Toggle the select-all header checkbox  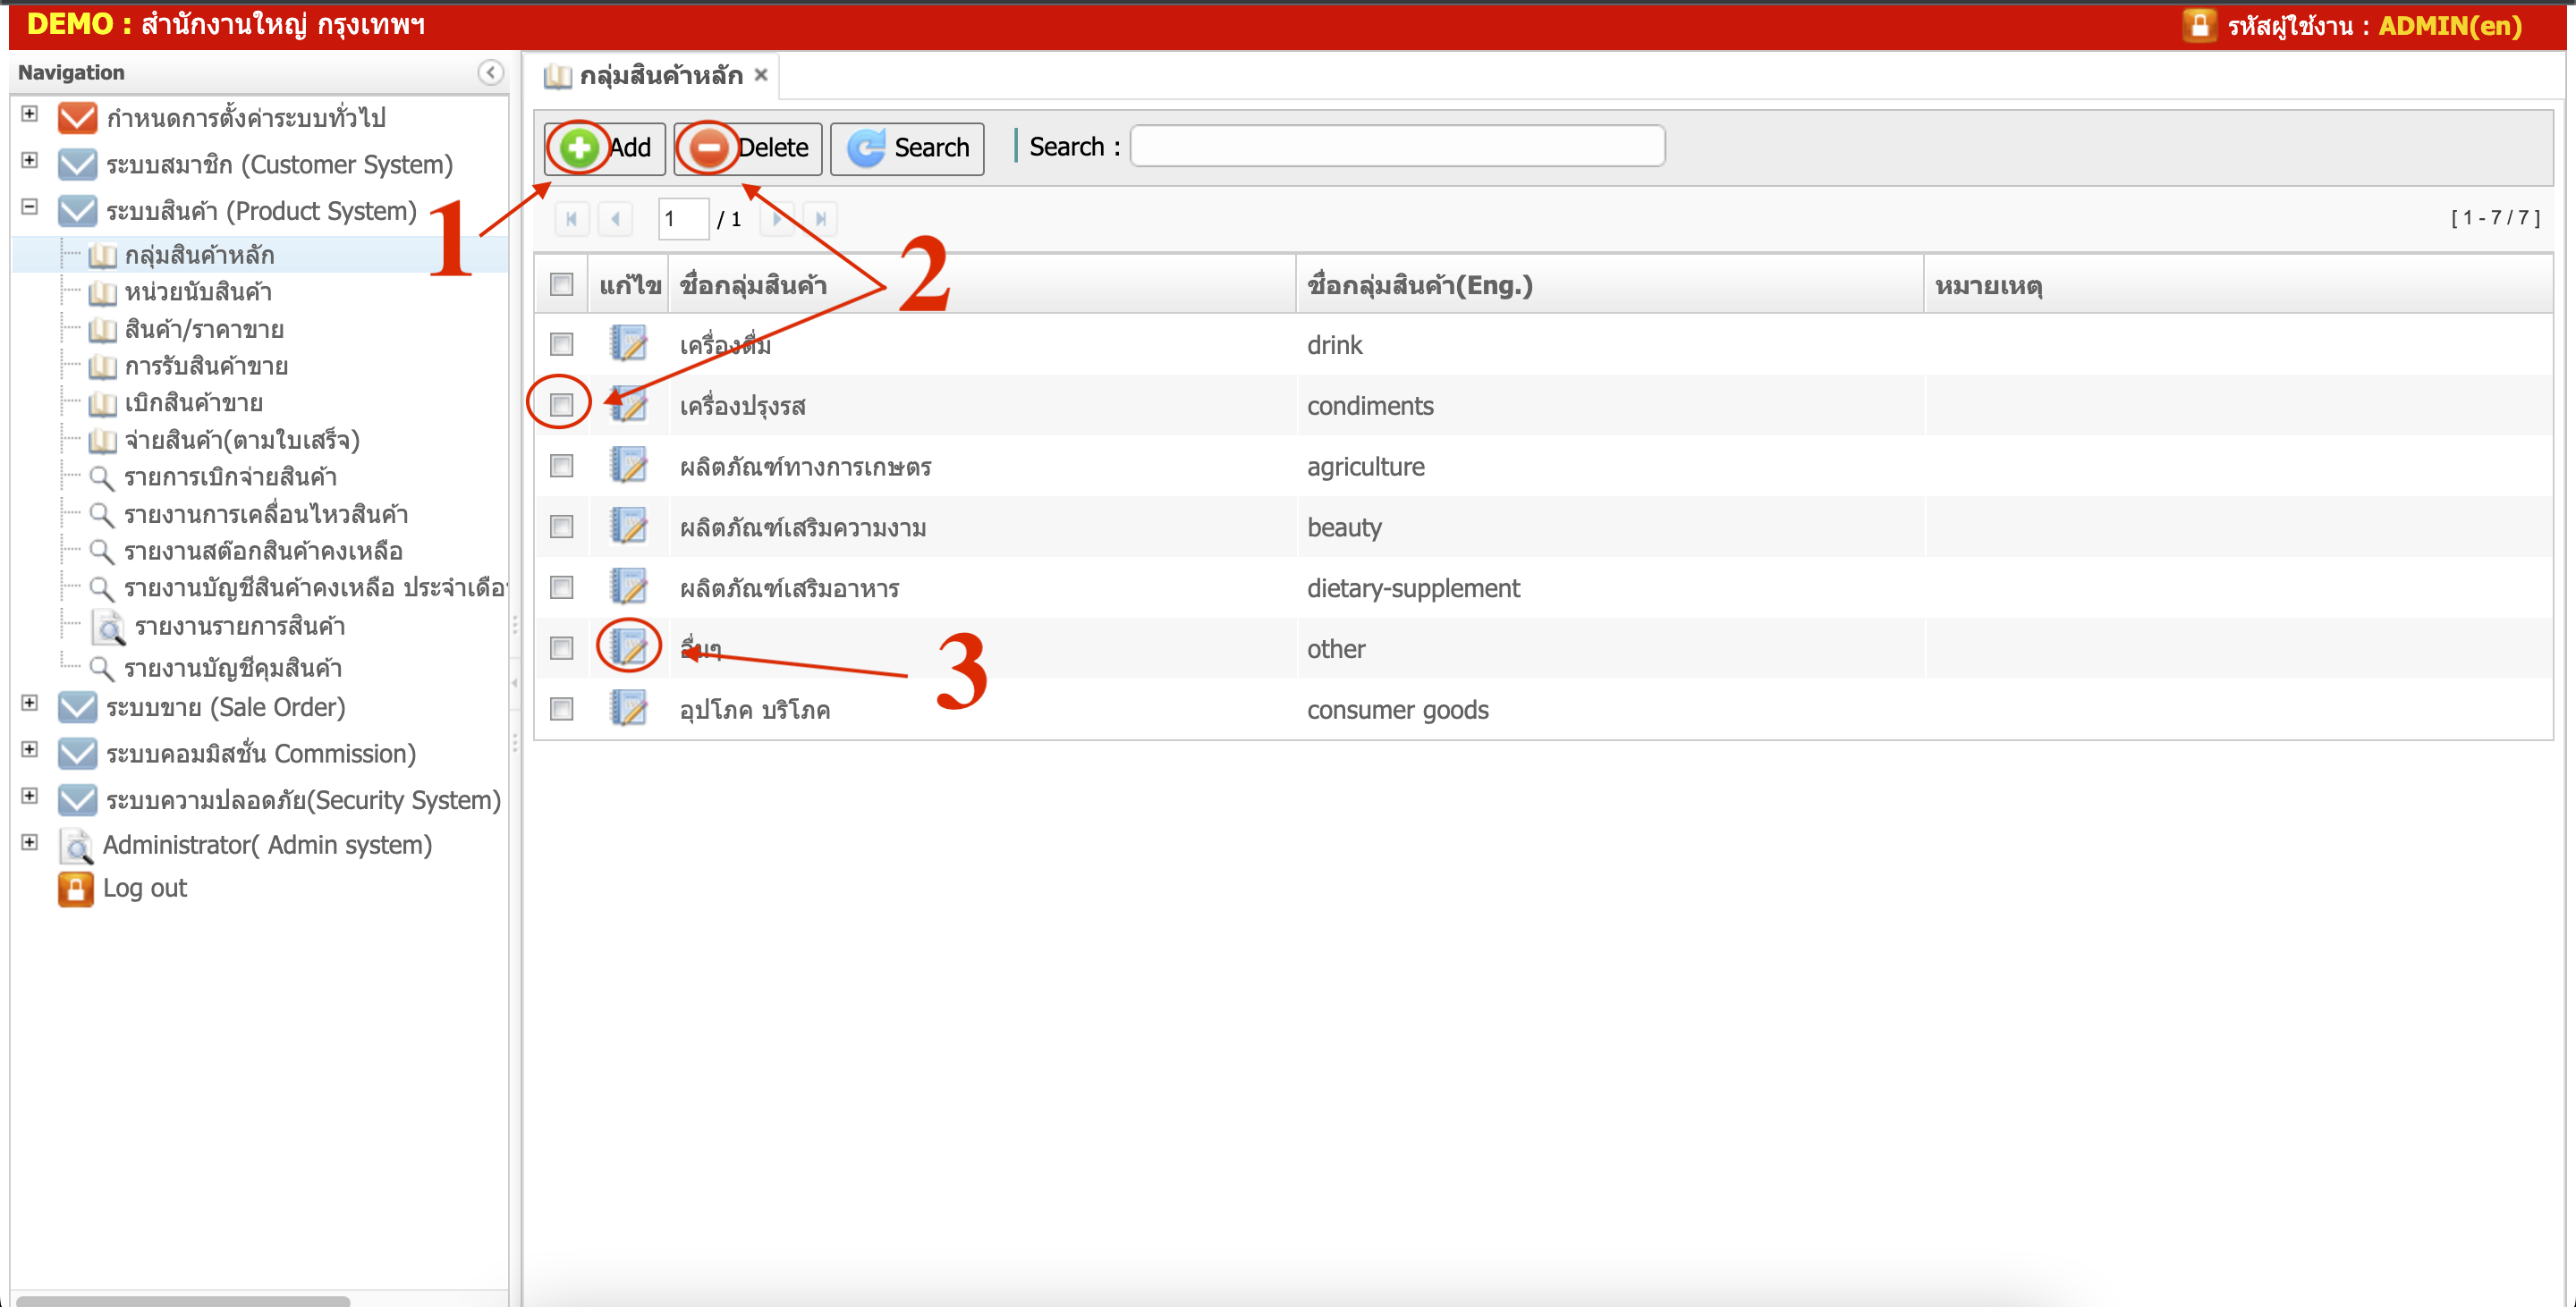[x=561, y=285]
